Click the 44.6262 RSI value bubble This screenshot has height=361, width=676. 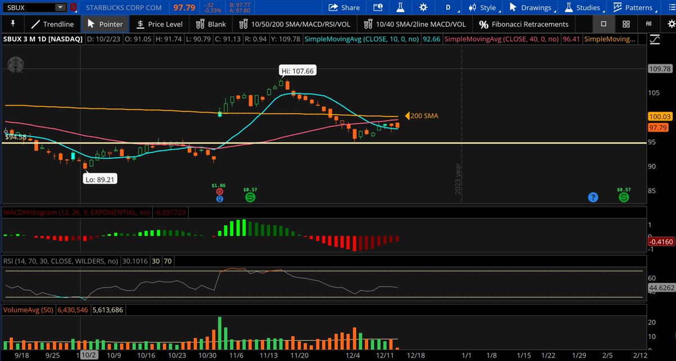coord(661,288)
